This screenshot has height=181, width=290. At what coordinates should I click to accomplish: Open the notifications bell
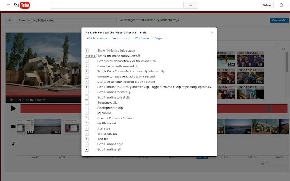point(281,5)
